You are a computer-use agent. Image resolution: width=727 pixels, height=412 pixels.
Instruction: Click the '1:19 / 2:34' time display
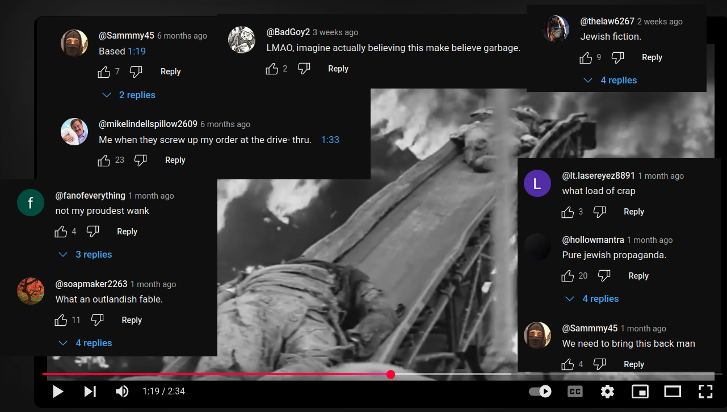pyautogui.click(x=163, y=392)
